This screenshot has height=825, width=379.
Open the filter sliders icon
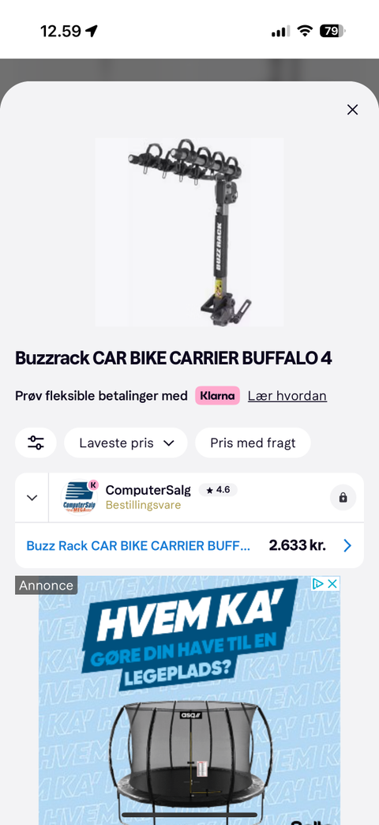pyautogui.click(x=36, y=443)
